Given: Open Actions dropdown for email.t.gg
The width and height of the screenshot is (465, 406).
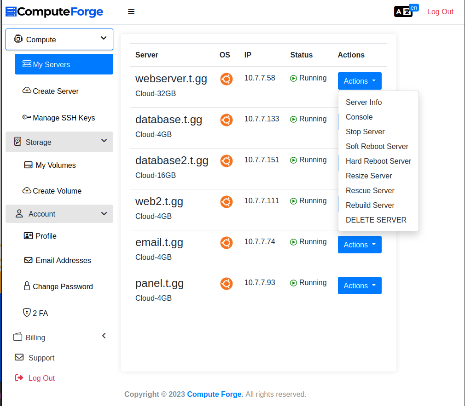Looking at the screenshot, I should tap(360, 245).
